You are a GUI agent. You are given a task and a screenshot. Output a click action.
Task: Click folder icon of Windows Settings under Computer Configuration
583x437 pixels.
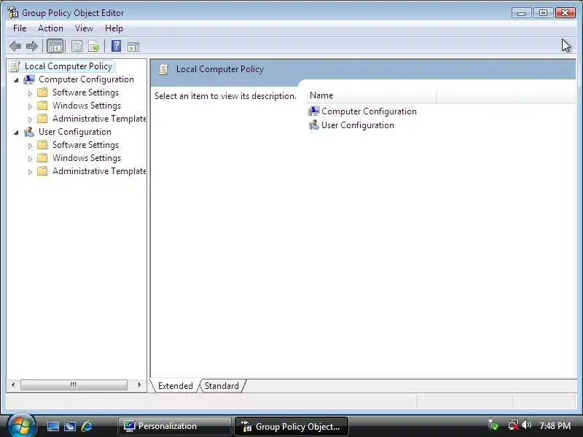pos(42,106)
